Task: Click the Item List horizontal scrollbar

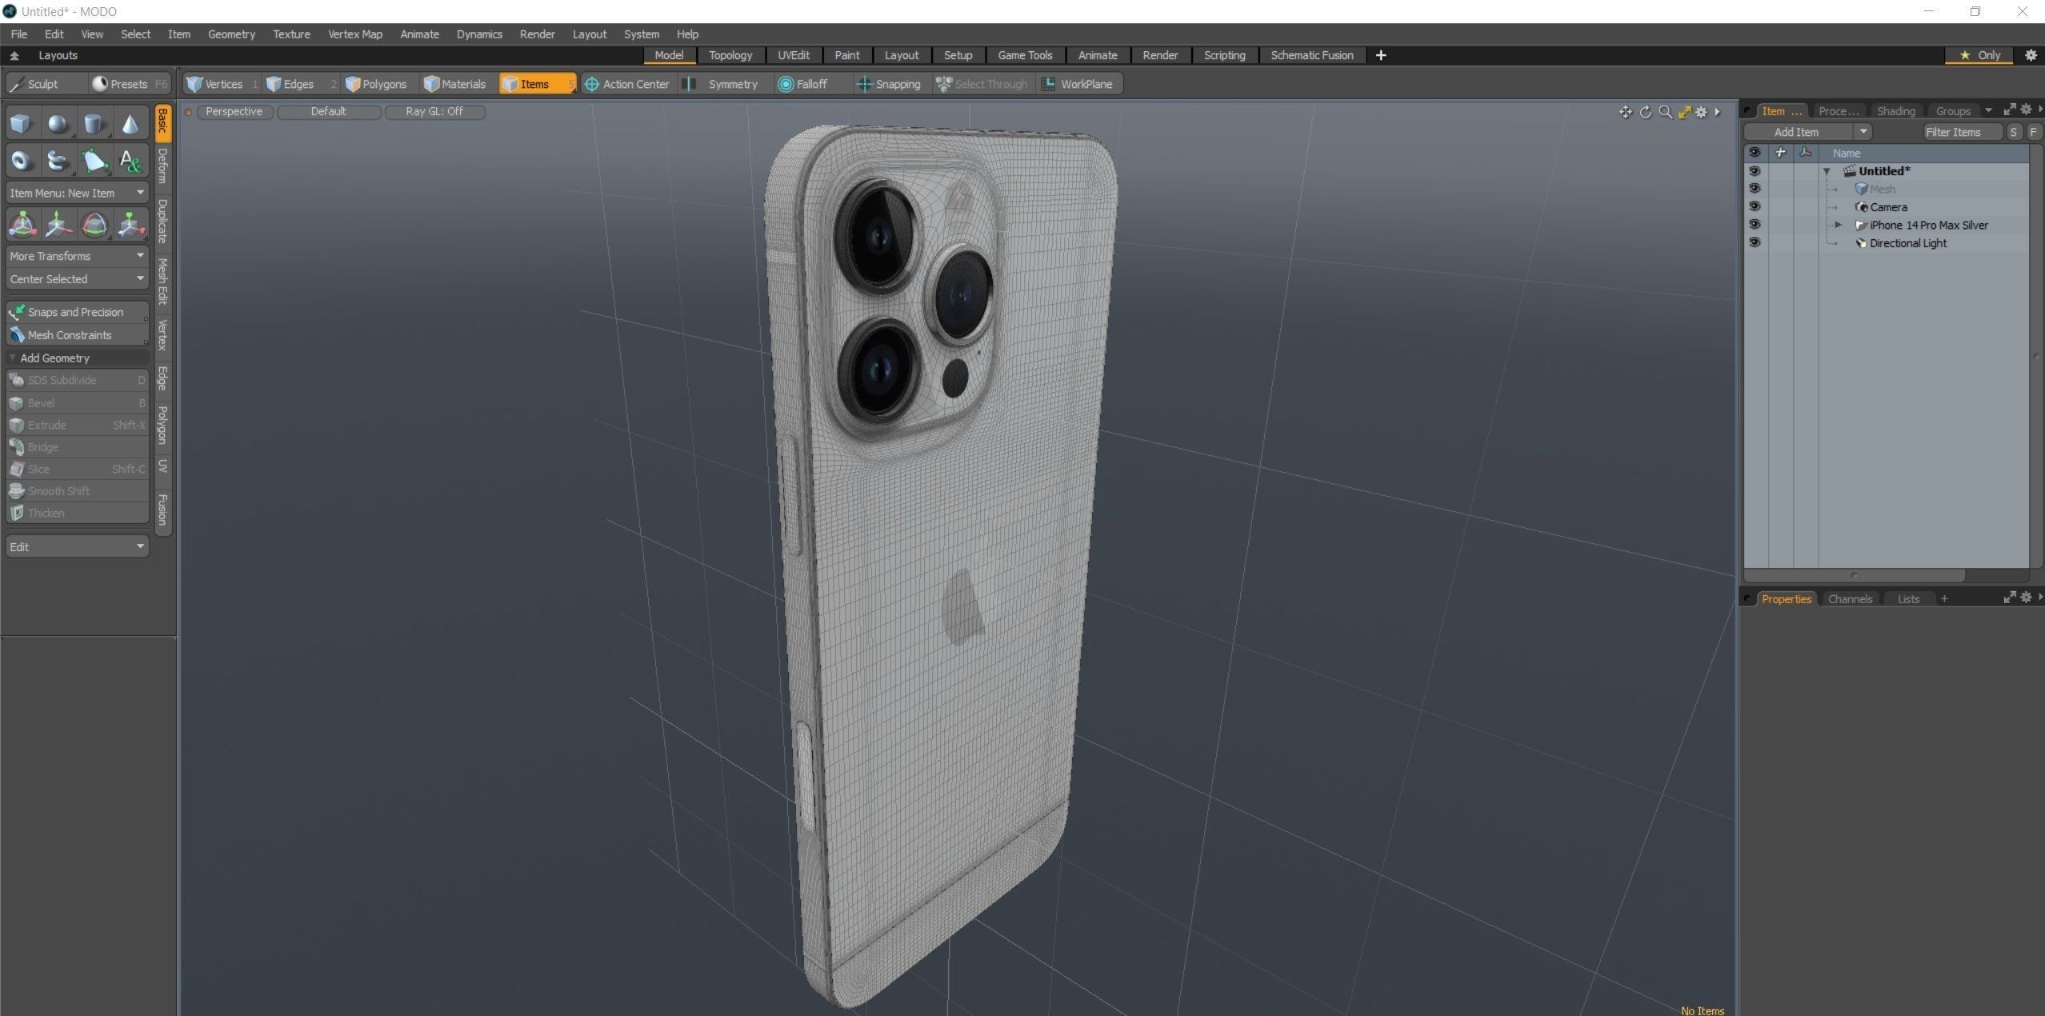Action: pyautogui.click(x=1854, y=575)
